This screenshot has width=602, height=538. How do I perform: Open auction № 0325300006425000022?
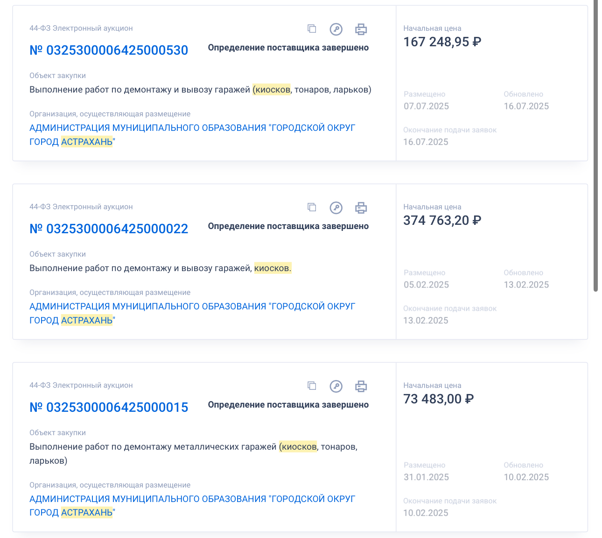click(x=109, y=229)
